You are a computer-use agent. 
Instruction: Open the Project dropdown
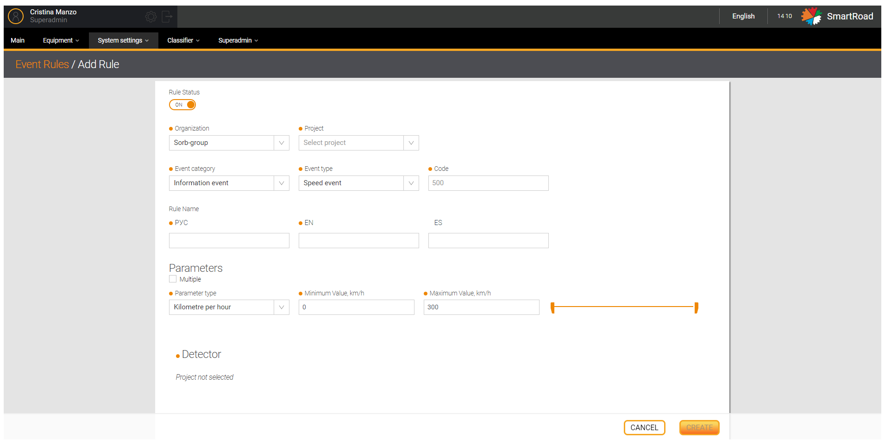click(359, 143)
